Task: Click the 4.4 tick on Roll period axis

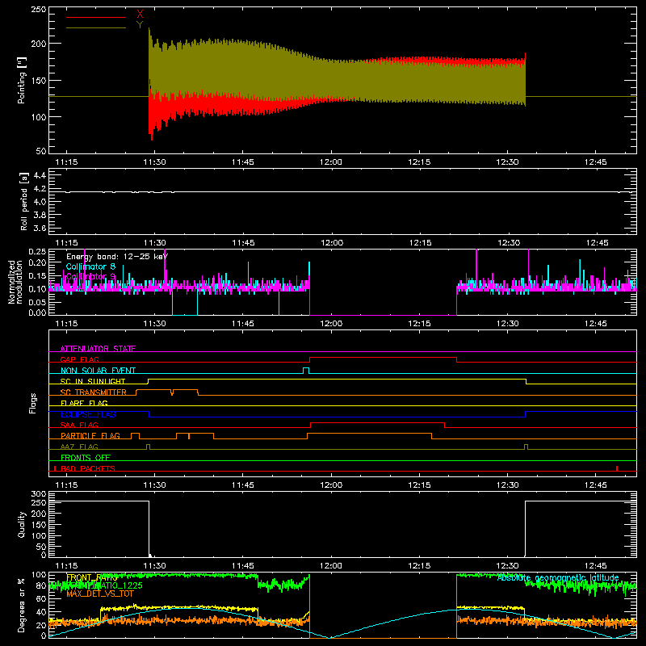Action: pyautogui.click(x=39, y=175)
